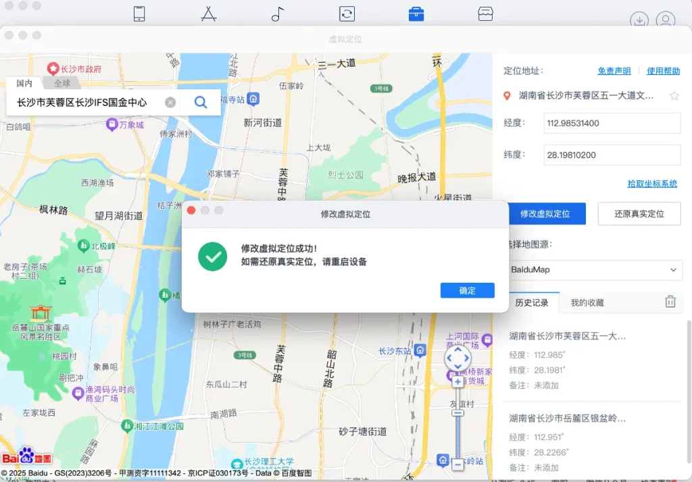Screen dimensions: 692x482
Task: Click the 纬度 latitude input field
Action: 612,155
